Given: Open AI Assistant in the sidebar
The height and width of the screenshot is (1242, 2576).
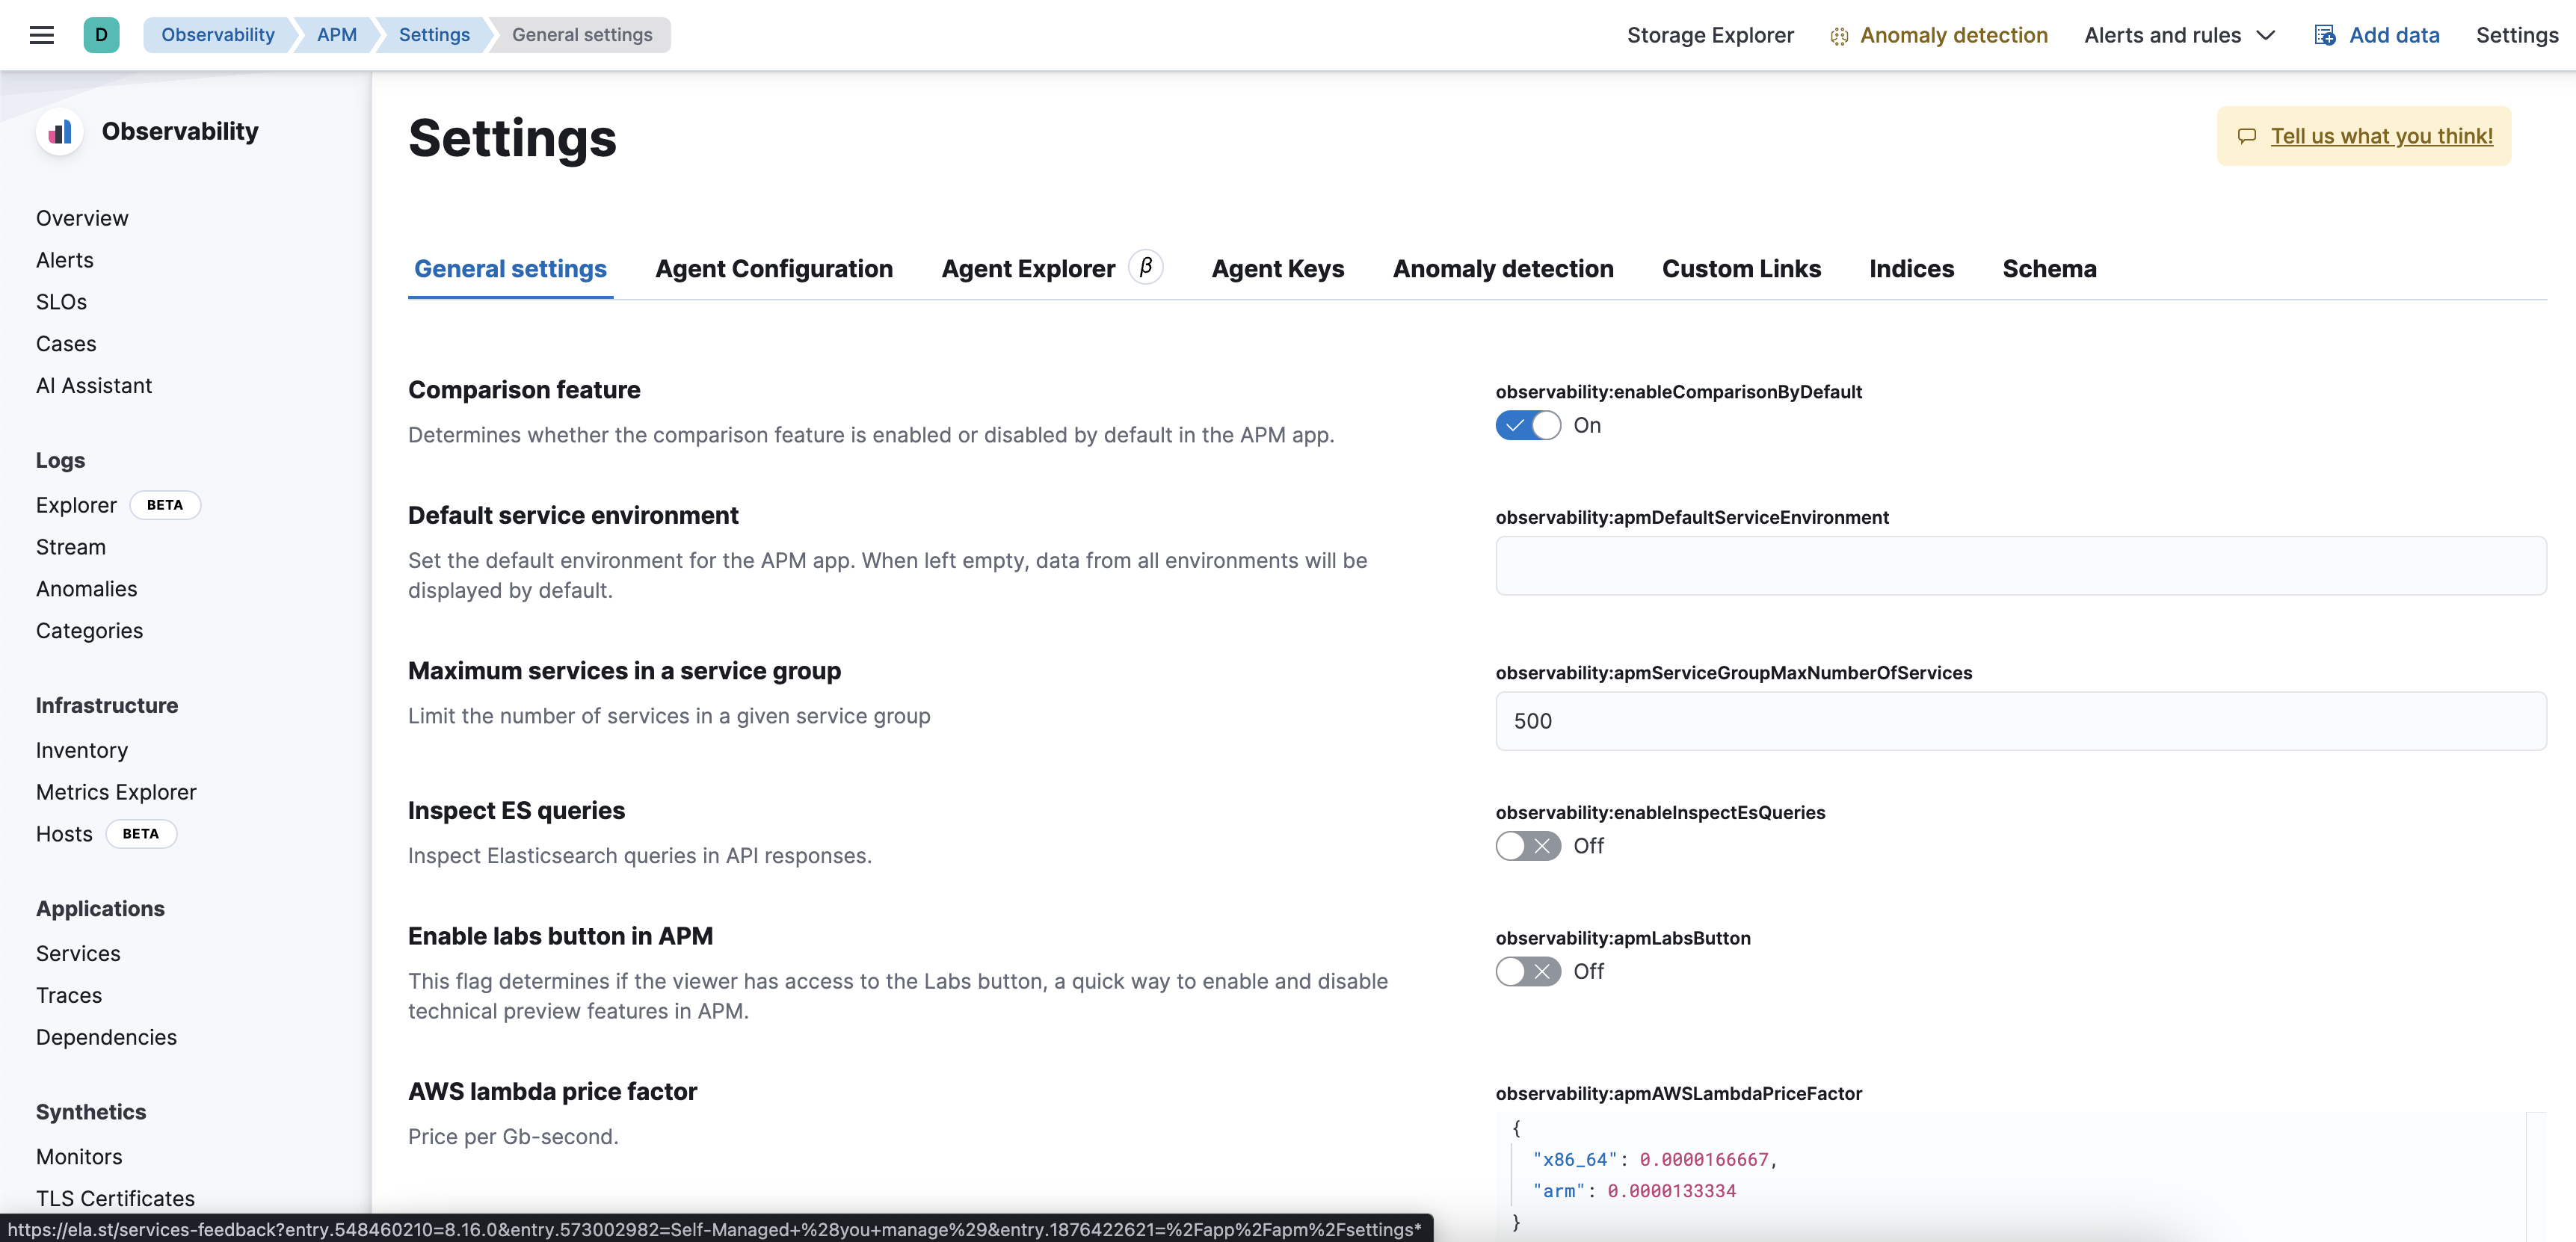Looking at the screenshot, I should click(x=94, y=386).
